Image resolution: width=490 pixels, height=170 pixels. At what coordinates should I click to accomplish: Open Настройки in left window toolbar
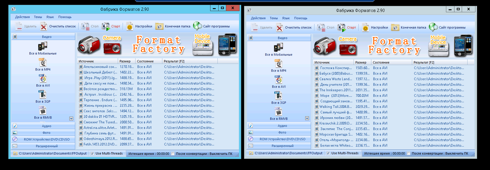139,26
